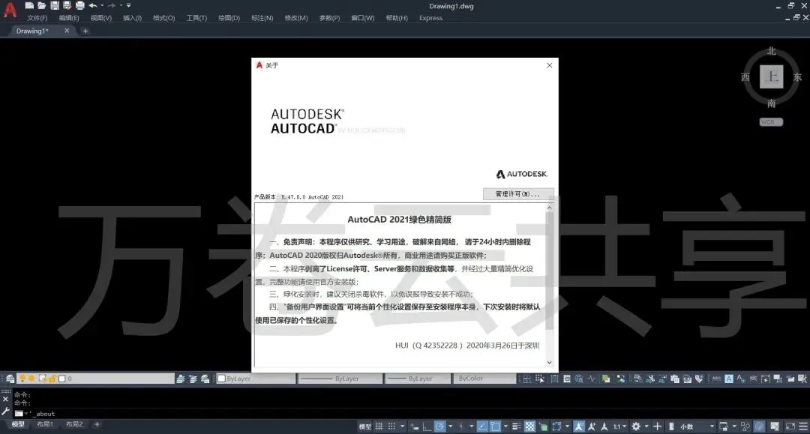Click the AutoCAD application menu logo
Viewport: 810px width, 434px height.
[10, 10]
